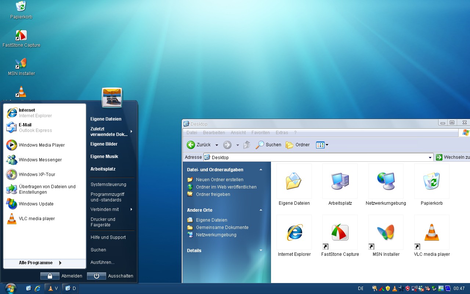Click the user account picture above Start menu

[112, 98]
